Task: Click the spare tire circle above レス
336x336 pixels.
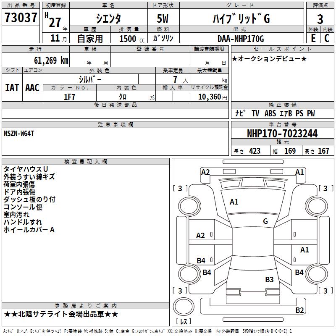Action: click(184, 307)
